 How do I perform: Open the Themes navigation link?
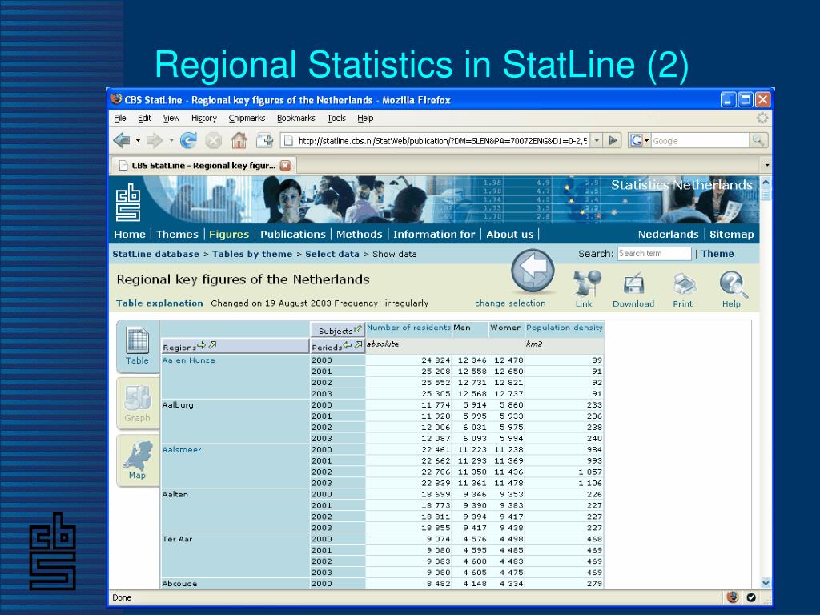point(177,235)
